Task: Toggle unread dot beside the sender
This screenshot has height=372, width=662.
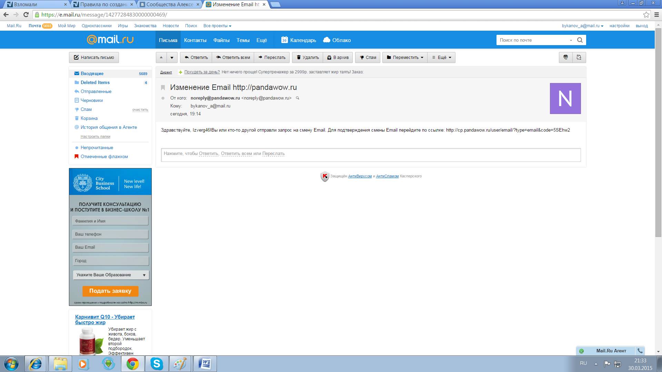Action: click(163, 98)
